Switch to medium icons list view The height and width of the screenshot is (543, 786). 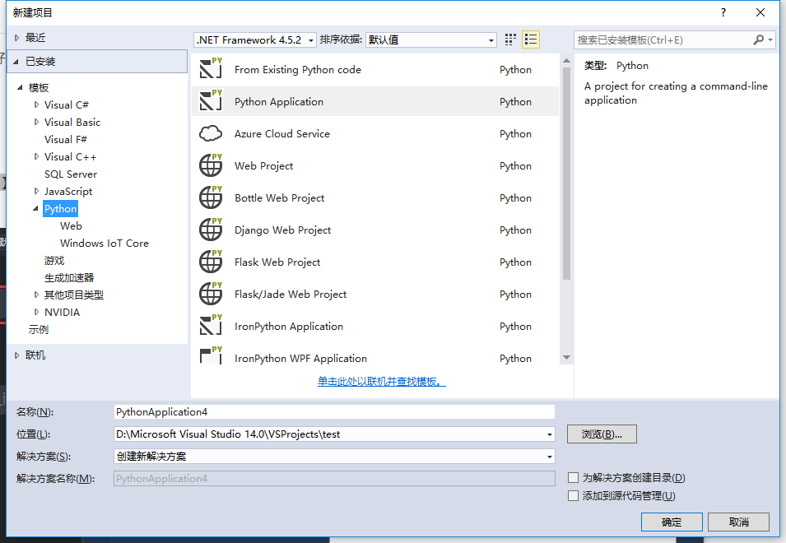tap(531, 39)
